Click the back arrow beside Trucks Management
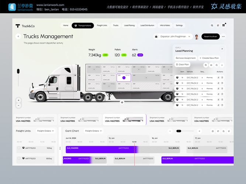The width and height of the screenshot is (246, 184). [18, 36]
